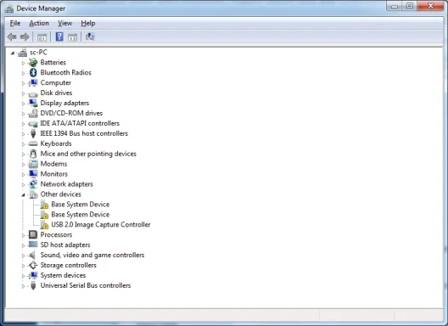Click the Display adapters icon

tap(33, 103)
